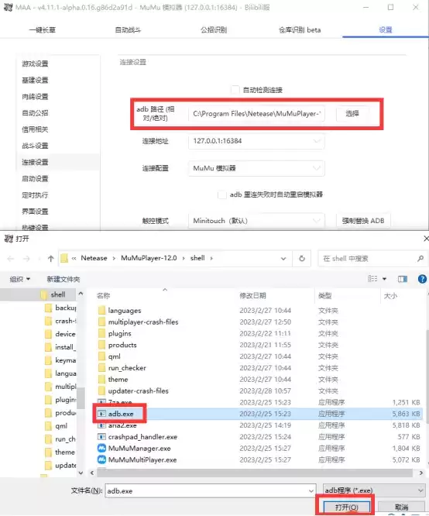Click the back arrow in file dialog

click(11, 259)
